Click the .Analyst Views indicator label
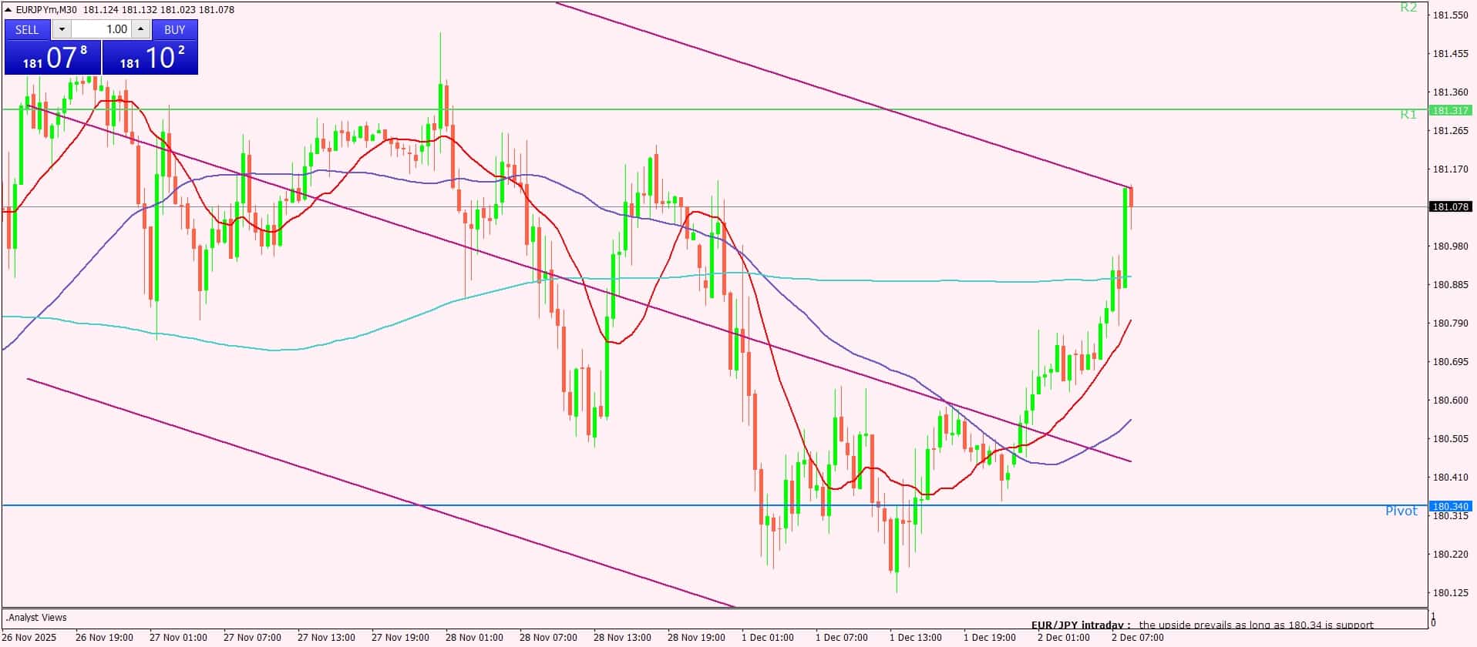 pyautogui.click(x=36, y=618)
